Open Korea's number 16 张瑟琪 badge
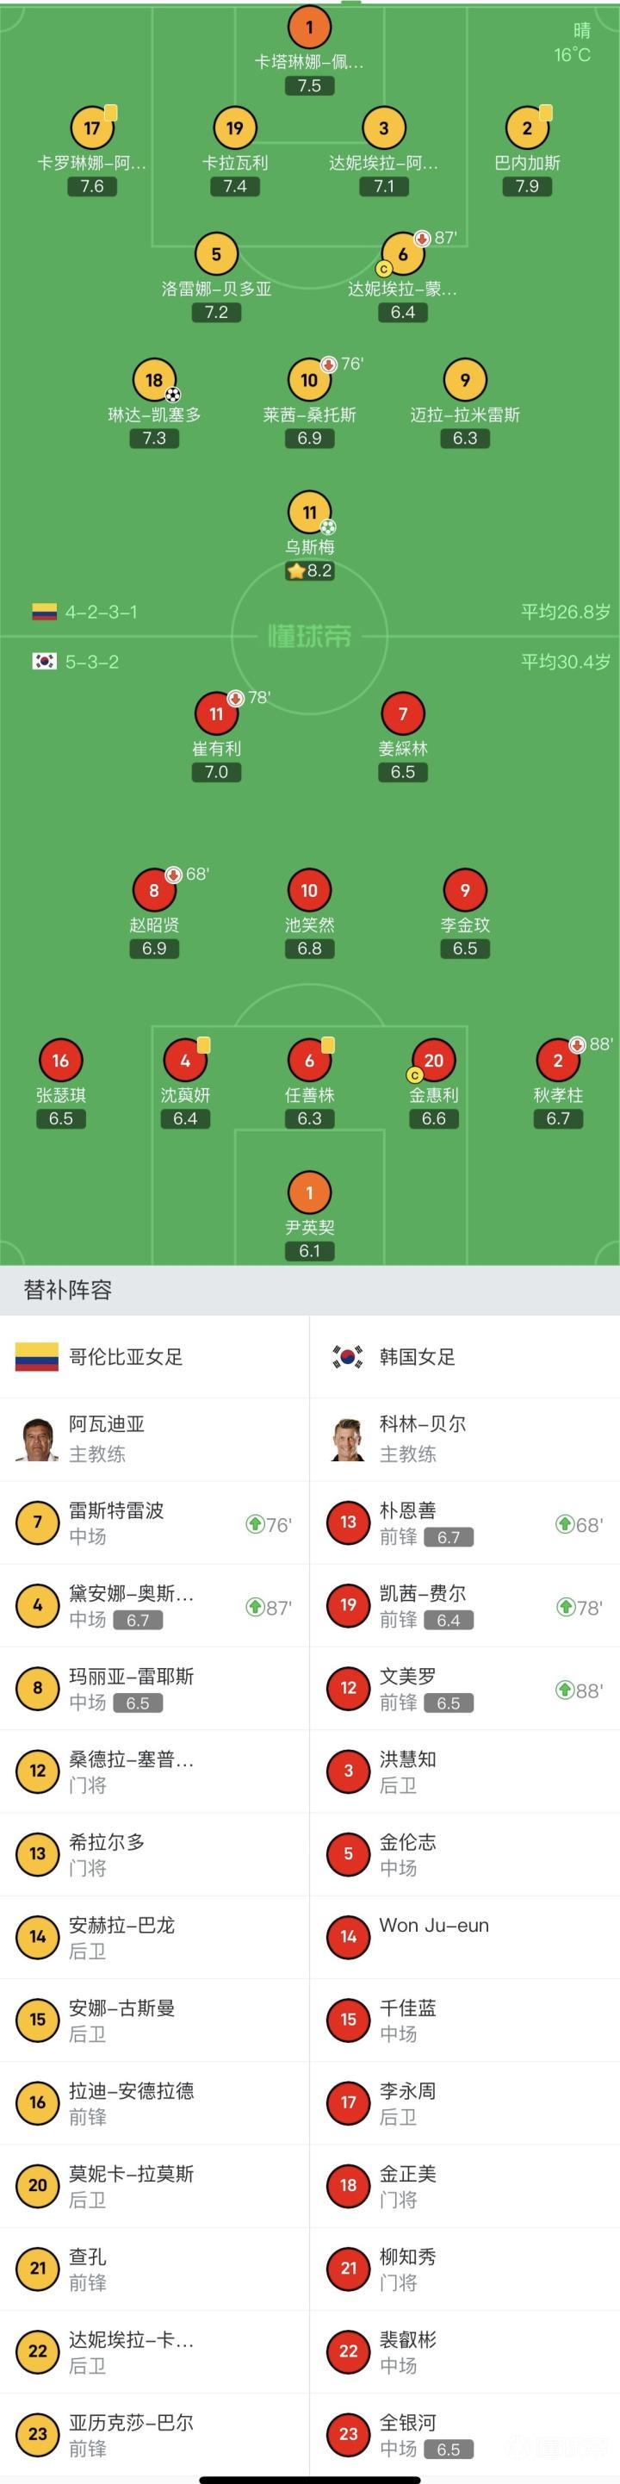Image resolution: width=620 pixels, height=2484 pixels. point(61,1061)
